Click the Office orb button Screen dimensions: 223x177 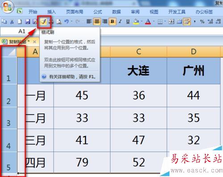pyautogui.click(x=7, y=7)
